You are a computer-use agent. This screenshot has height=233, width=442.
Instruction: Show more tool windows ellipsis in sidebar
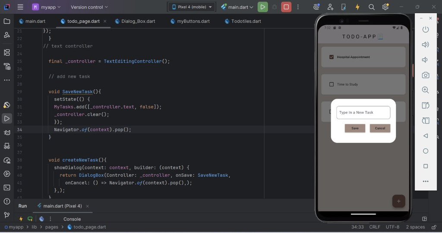(7, 80)
